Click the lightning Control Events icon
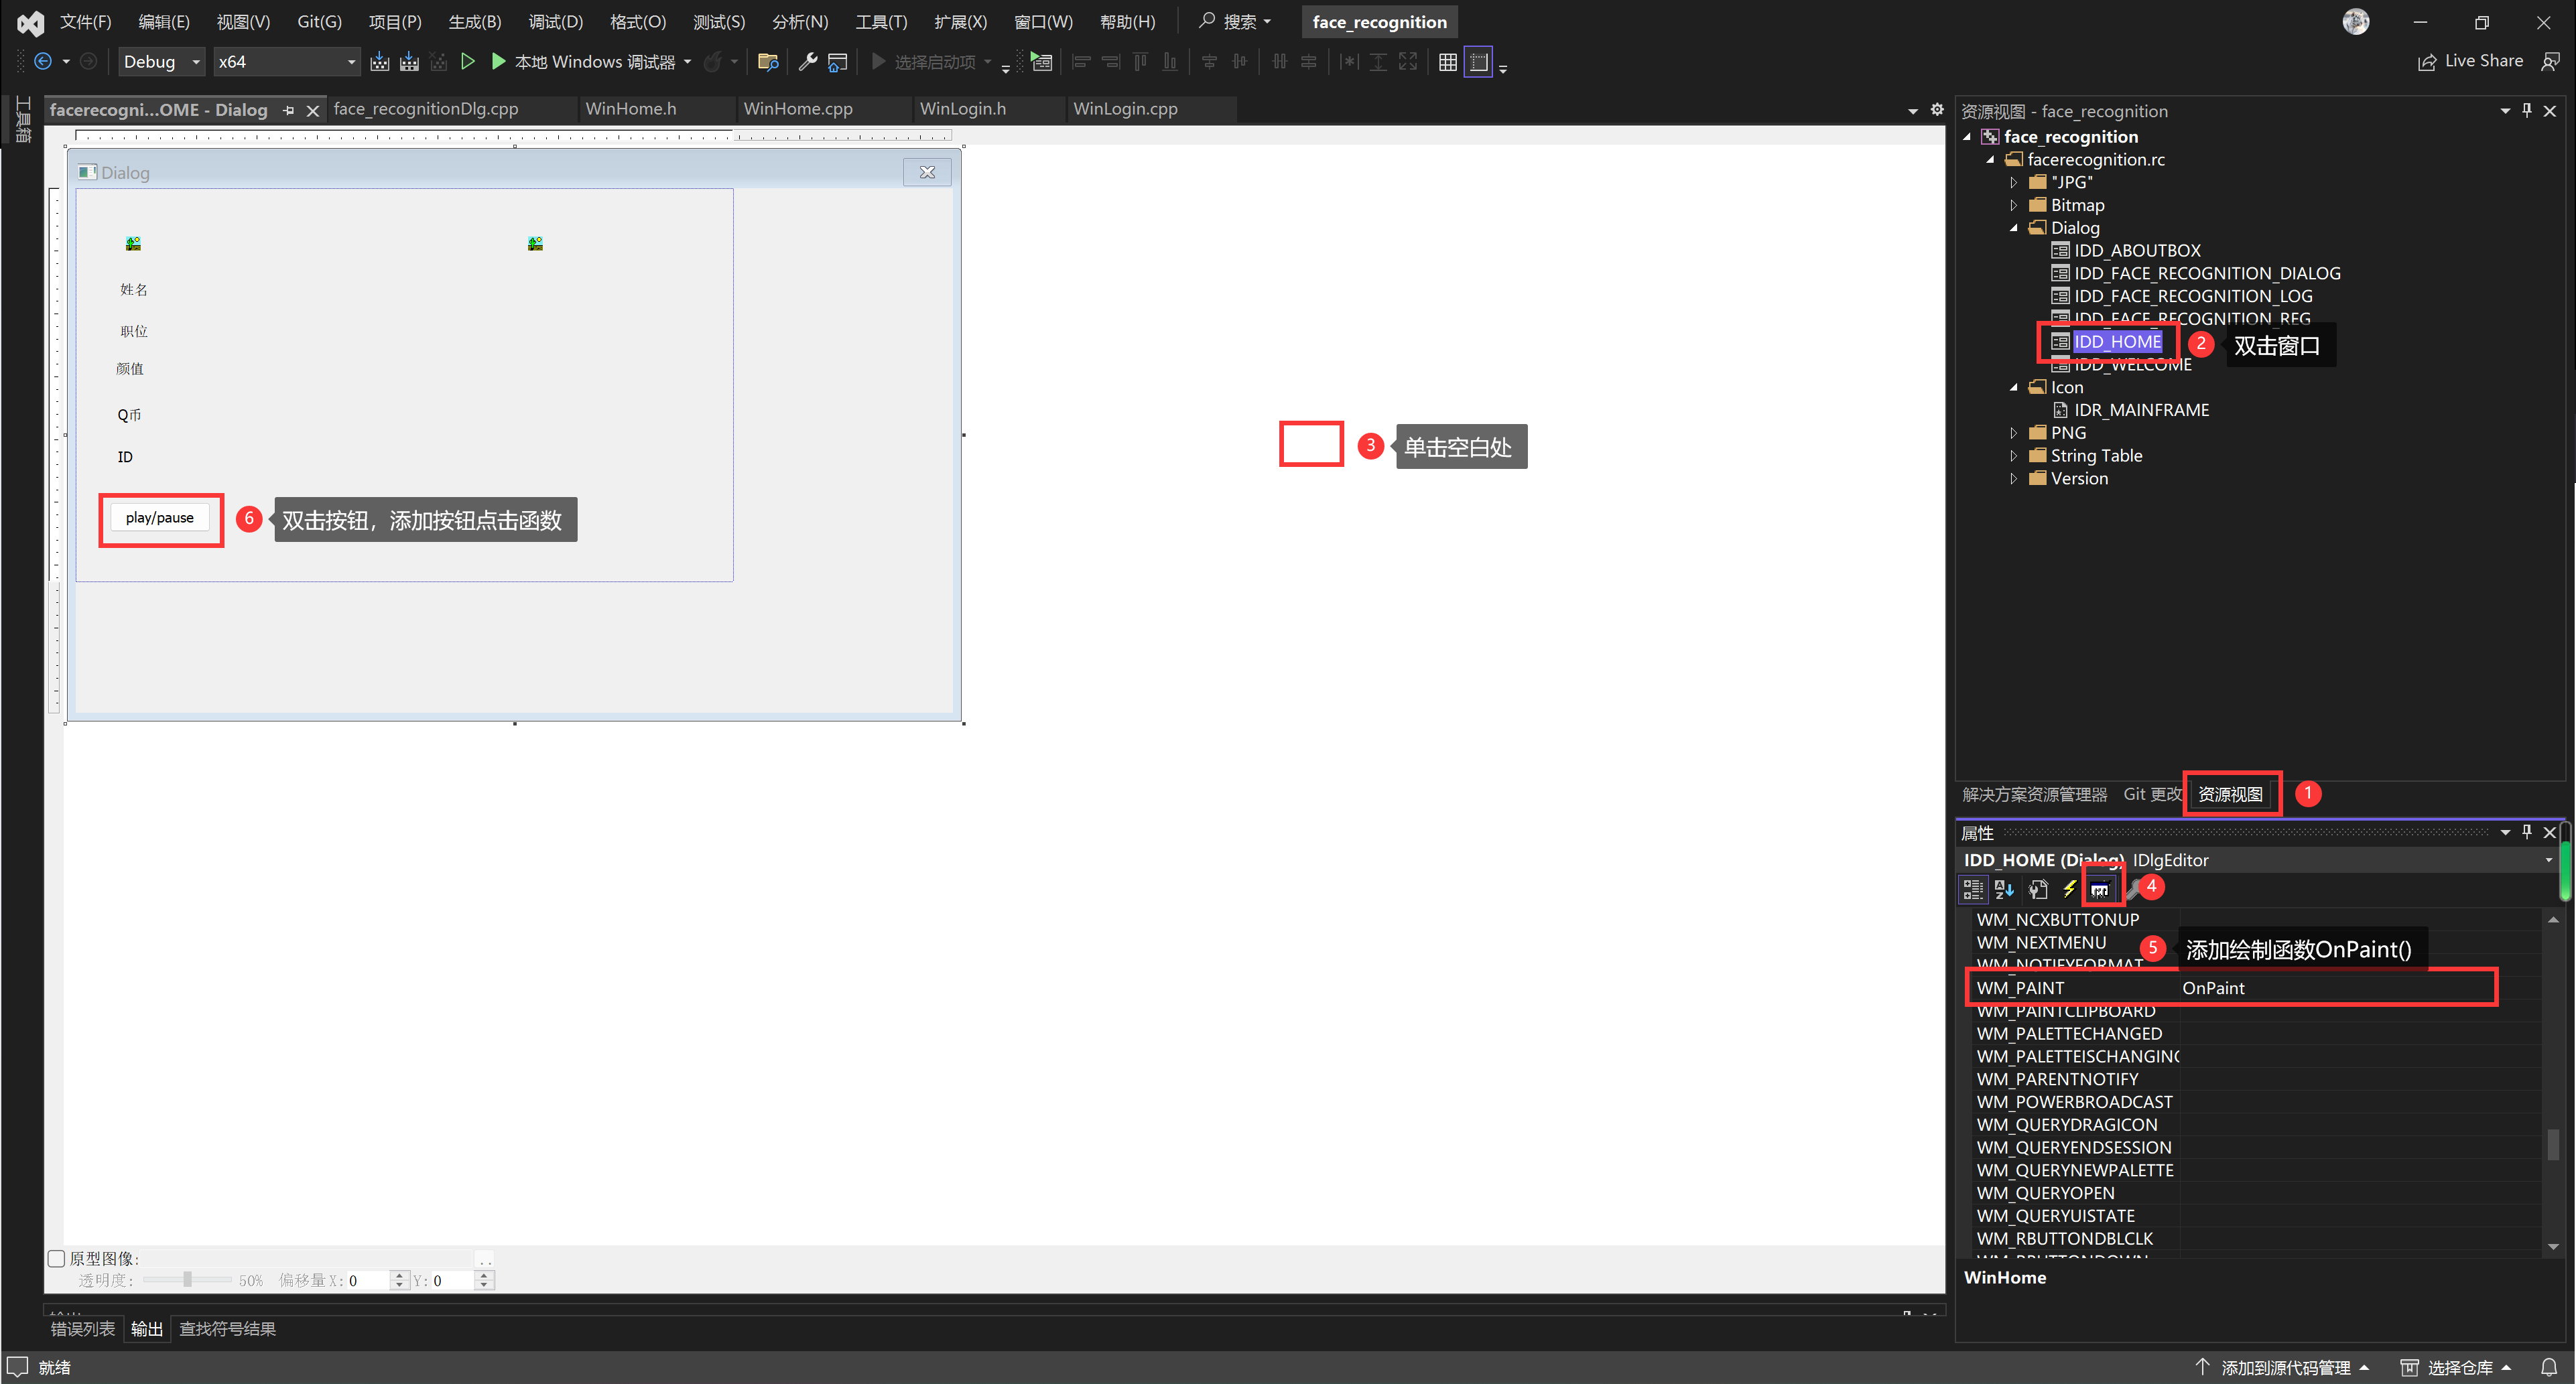The height and width of the screenshot is (1384, 2576). click(2069, 889)
